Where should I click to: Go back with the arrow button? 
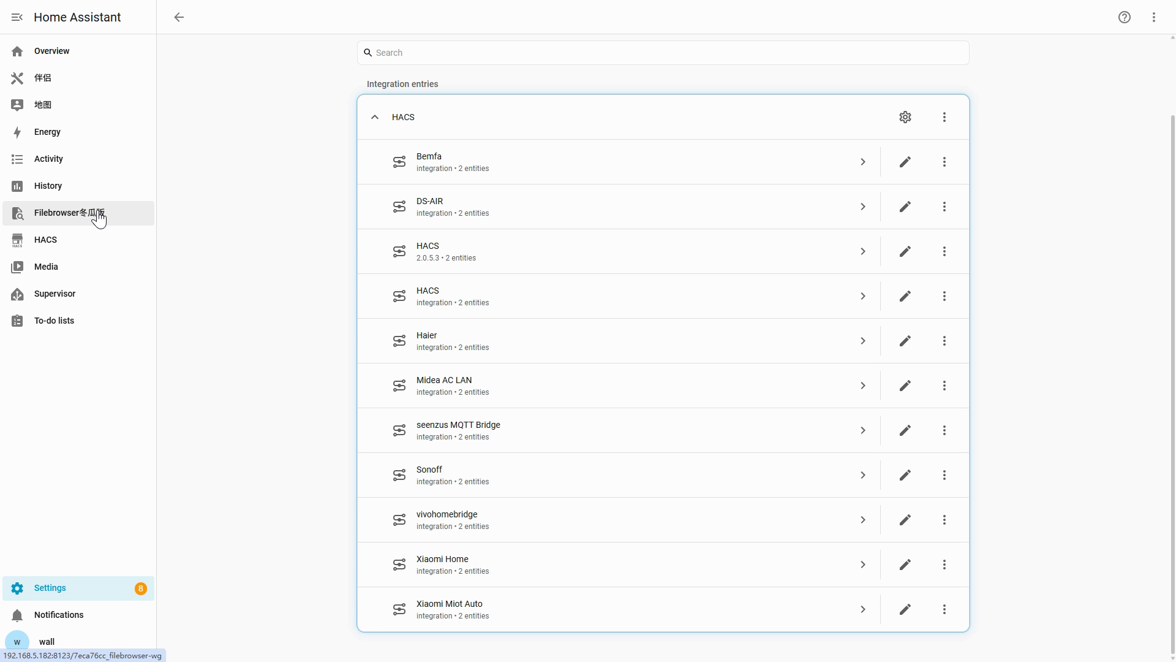point(179,17)
